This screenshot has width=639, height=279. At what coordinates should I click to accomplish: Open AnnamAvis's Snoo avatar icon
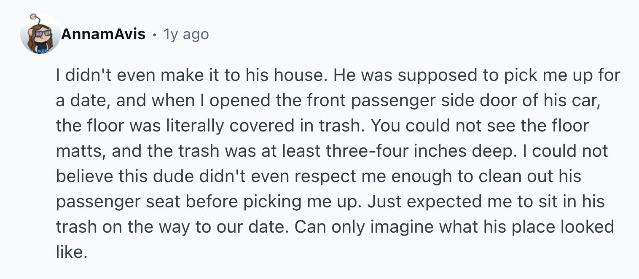tap(40, 34)
